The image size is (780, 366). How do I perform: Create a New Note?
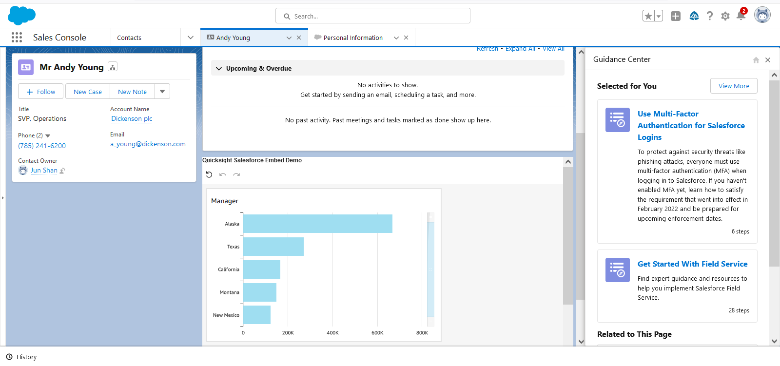pyautogui.click(x=132, y=92)
